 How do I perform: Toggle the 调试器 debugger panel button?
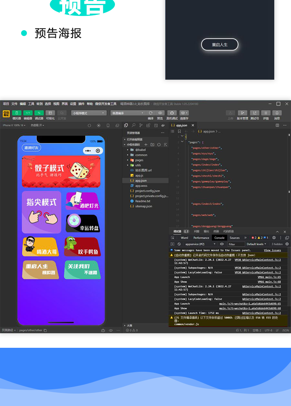coord(39,113)
